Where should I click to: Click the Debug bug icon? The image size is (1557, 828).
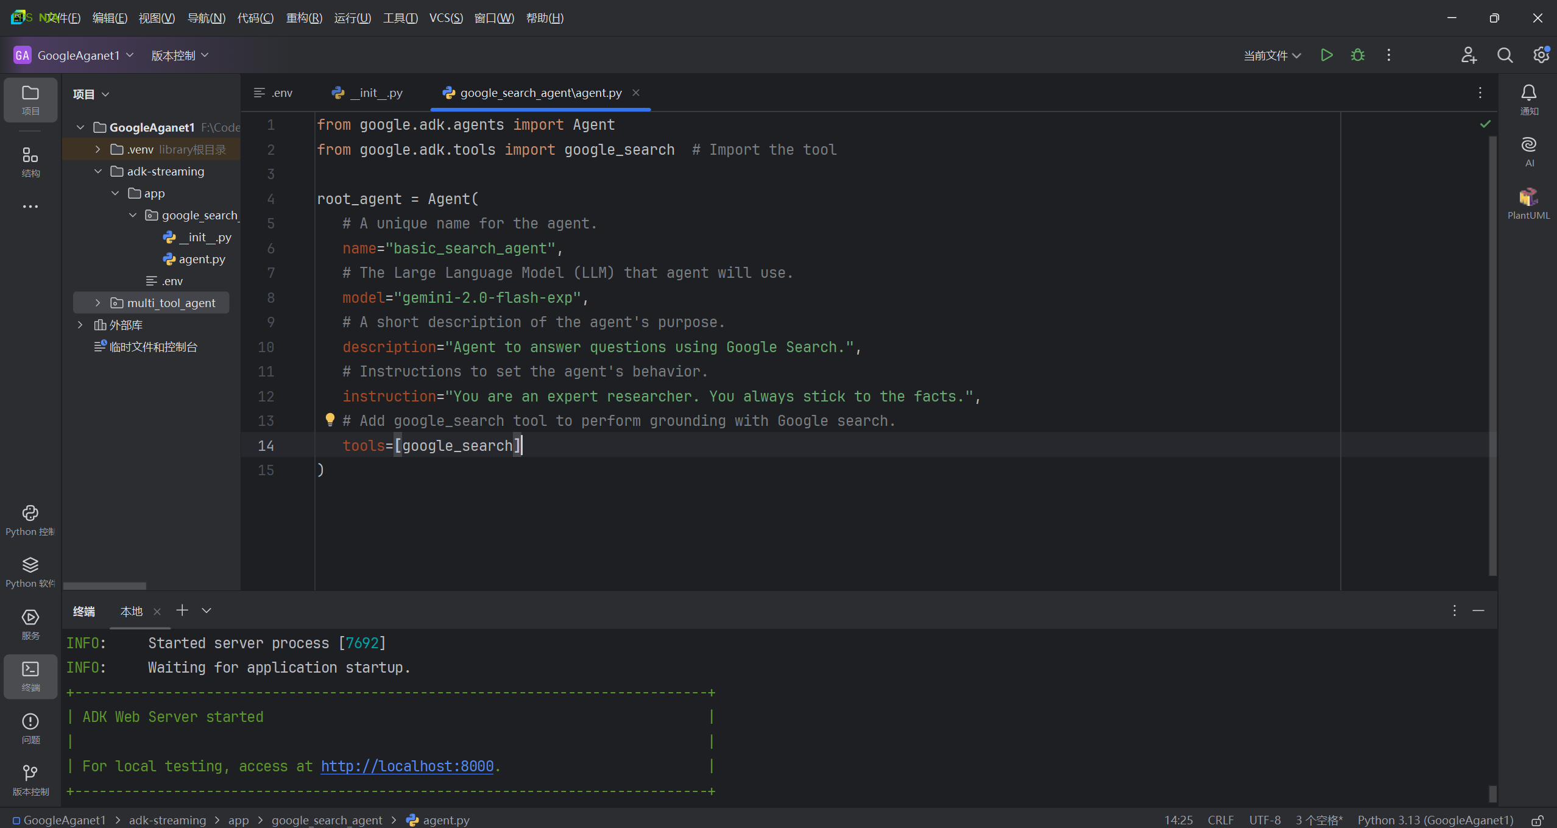1357,55
